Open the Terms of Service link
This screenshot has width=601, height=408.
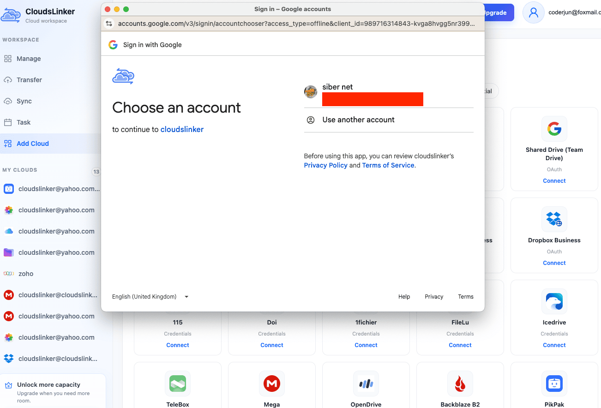click(388, 165)
